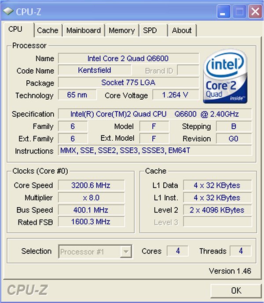Switch to the Cache tab
Image resolution: width=264 pixels, height=303 pixels.
48,30
